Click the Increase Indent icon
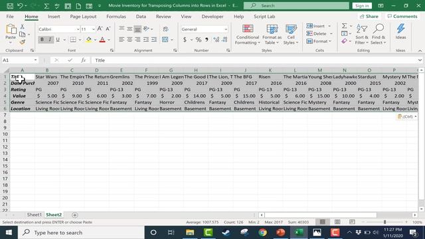425x239 pixels. 154,40
